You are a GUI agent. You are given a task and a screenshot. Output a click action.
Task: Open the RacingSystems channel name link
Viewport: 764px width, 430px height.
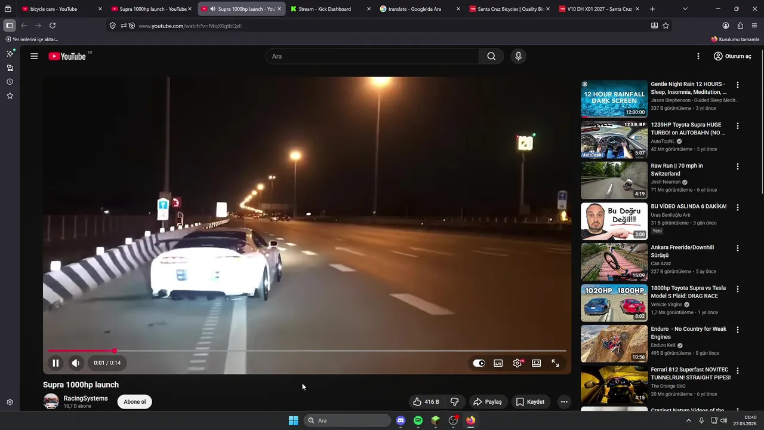pyautogui.click(x=86, y=398)
